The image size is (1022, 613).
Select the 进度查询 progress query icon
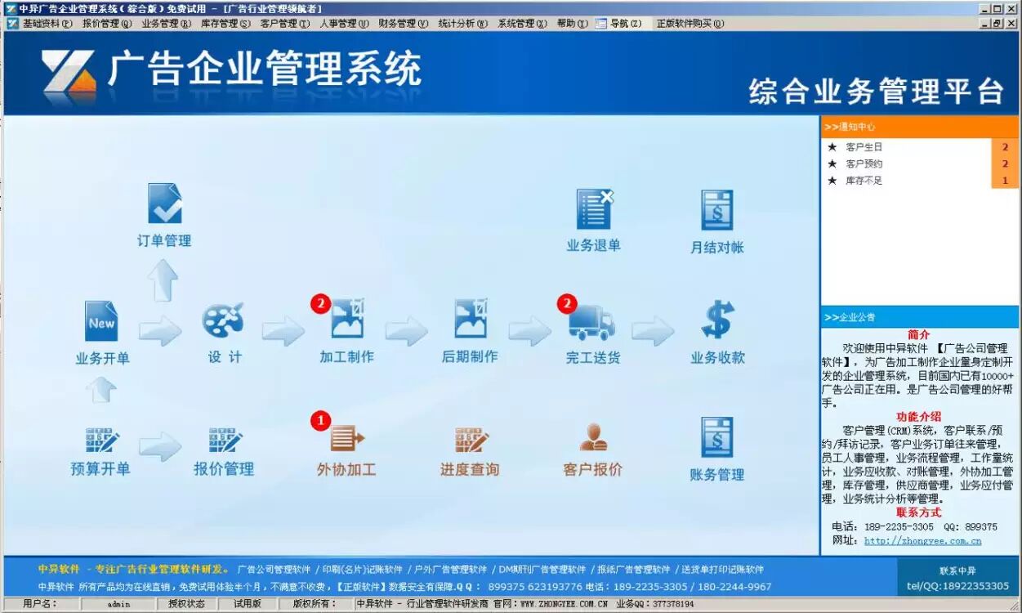(x=471, y=440)
